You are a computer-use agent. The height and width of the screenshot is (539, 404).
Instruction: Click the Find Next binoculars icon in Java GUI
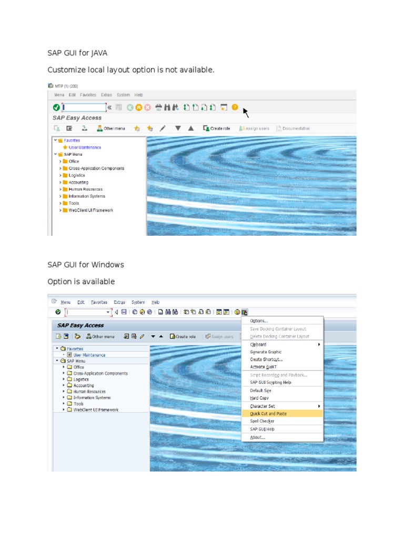[x=176, y=107]
